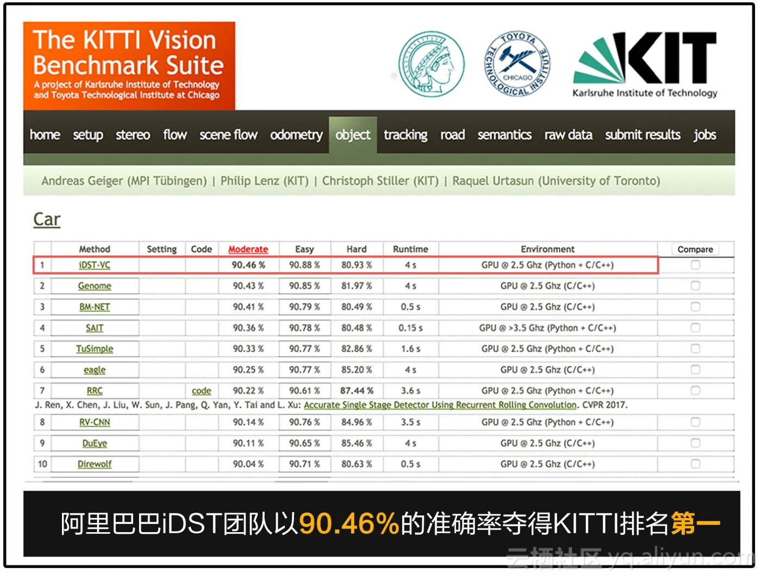This screenshot has height=574, width=761.
Task: Open the home menu item
Action: 45,135
